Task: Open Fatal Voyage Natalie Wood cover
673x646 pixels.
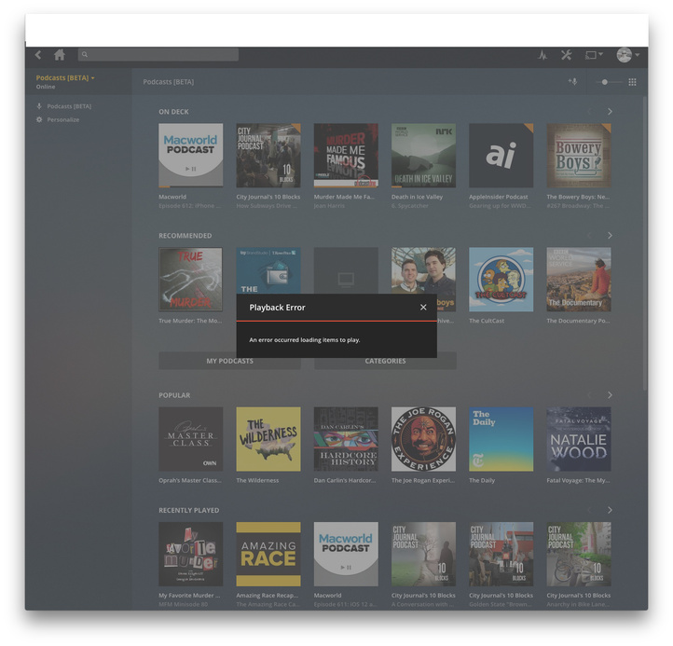Action: pos(579,439)
